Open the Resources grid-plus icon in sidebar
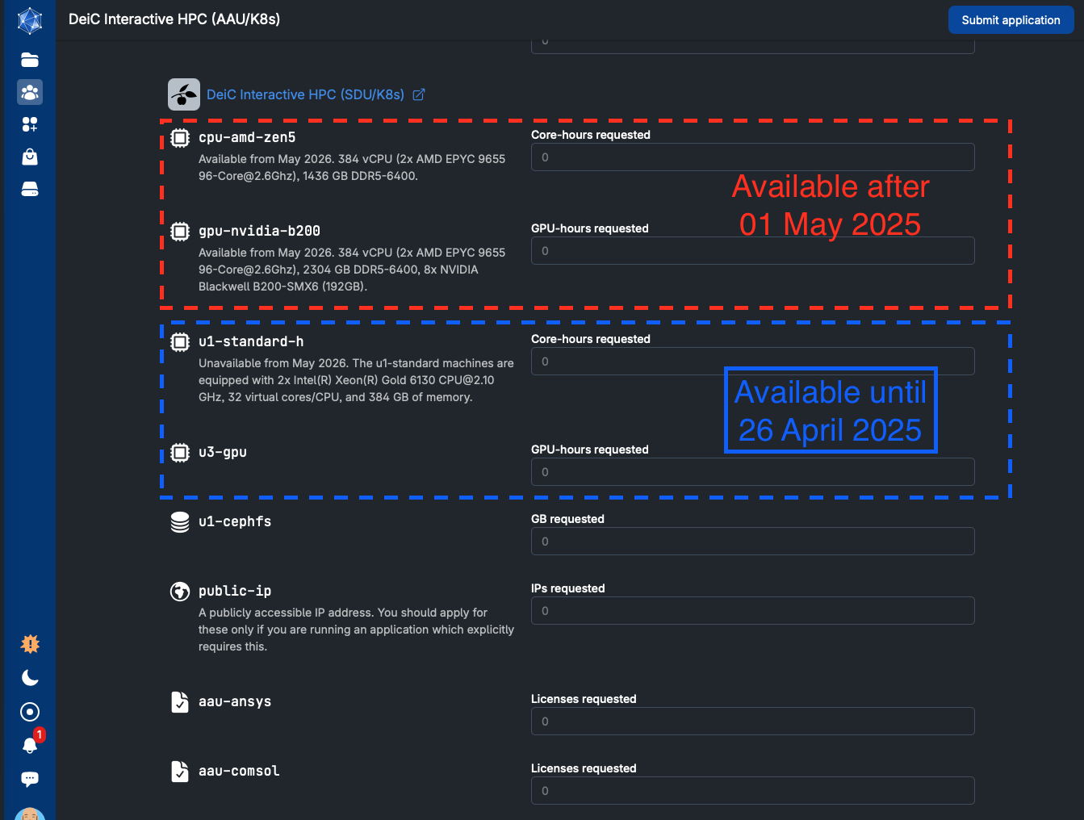The height and width of the screenshot is (820, 1084). point(30,124)
